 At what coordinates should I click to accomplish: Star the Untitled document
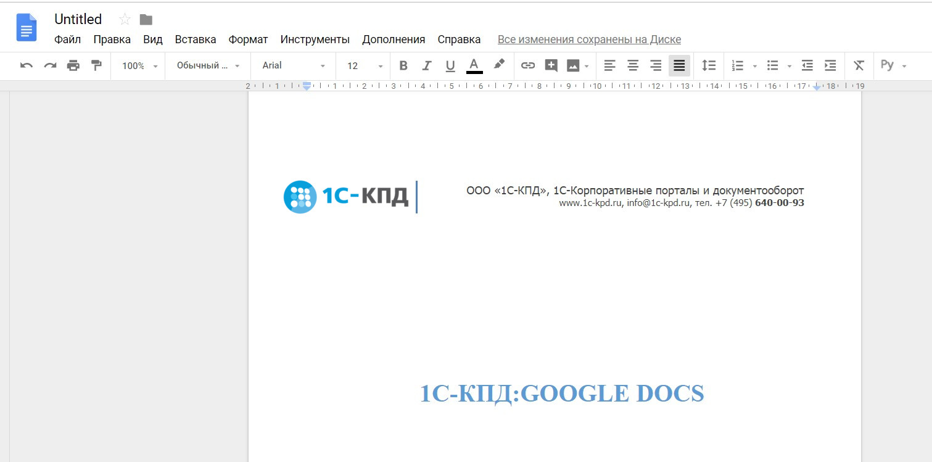[125, 19]
